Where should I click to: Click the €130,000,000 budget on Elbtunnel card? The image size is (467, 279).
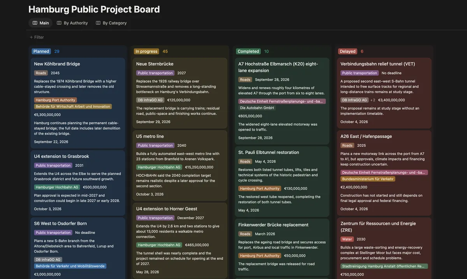click(296, 189)
